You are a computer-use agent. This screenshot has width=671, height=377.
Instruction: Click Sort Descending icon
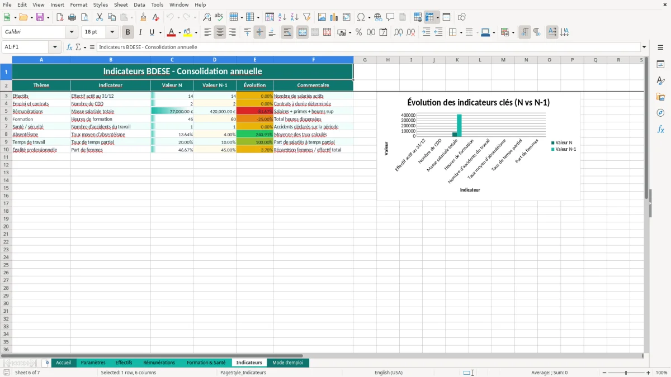tap(294, 17)
